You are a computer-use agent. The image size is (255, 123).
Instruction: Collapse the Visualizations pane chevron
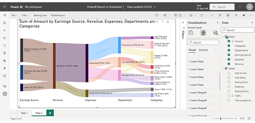click(x=218, y=23)
